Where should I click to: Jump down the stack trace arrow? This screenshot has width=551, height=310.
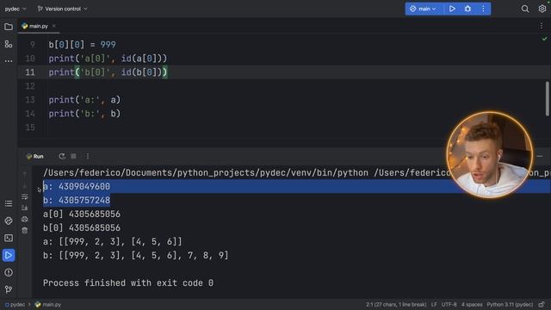point(25,185)
